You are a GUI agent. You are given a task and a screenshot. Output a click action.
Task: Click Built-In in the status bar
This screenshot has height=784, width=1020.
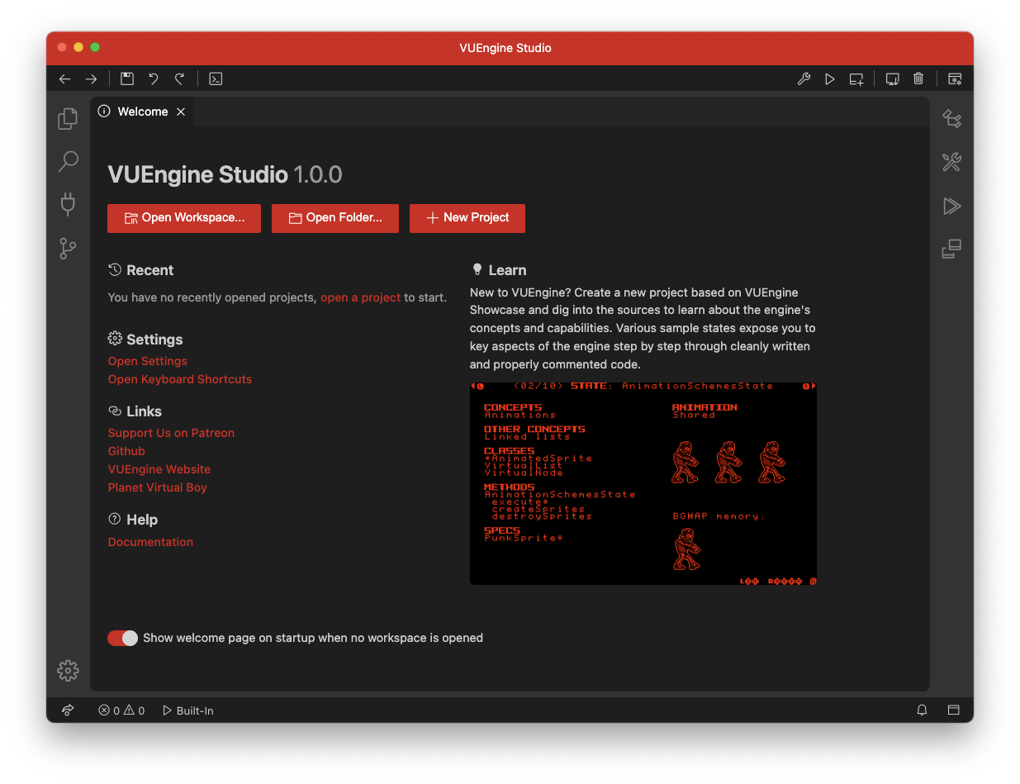coord(188,710)
